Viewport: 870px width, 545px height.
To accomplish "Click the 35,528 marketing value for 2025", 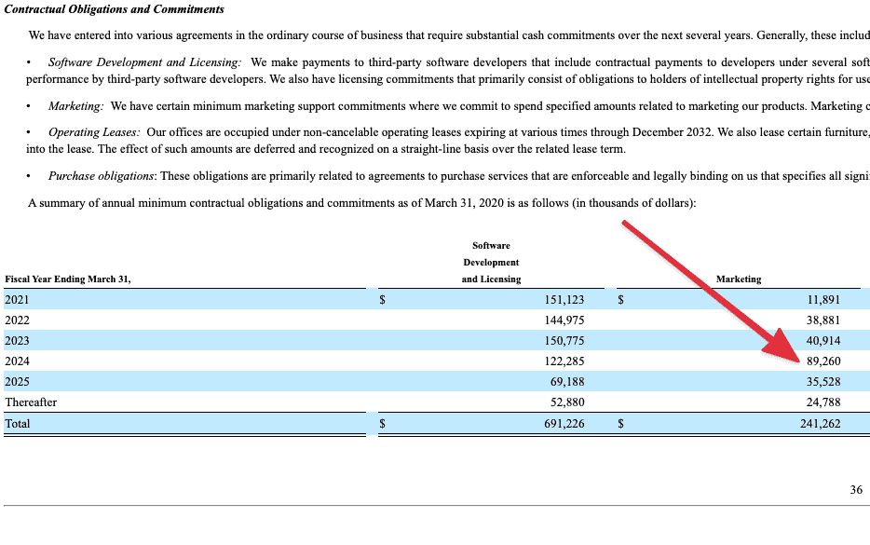I will pos(823,381).
